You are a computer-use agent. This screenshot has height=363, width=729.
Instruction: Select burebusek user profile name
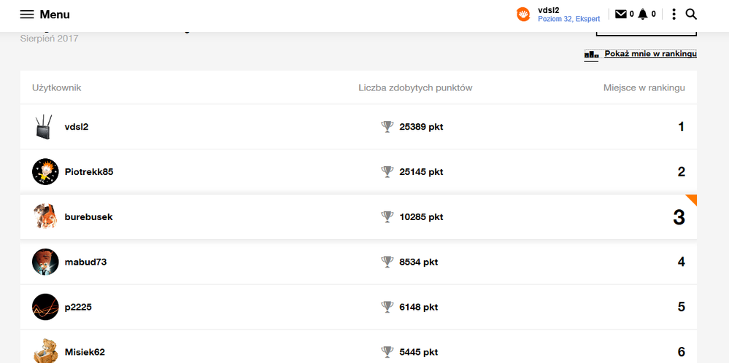point(88,217)
